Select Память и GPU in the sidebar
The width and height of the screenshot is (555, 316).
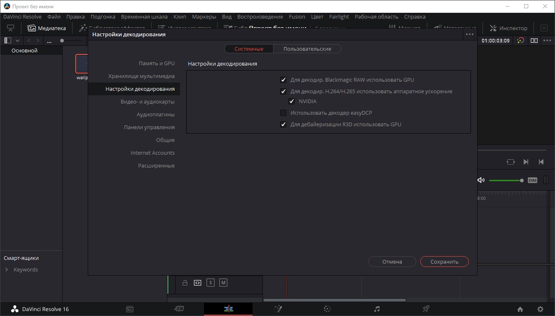pyautogui.click(x=157, y=64)
